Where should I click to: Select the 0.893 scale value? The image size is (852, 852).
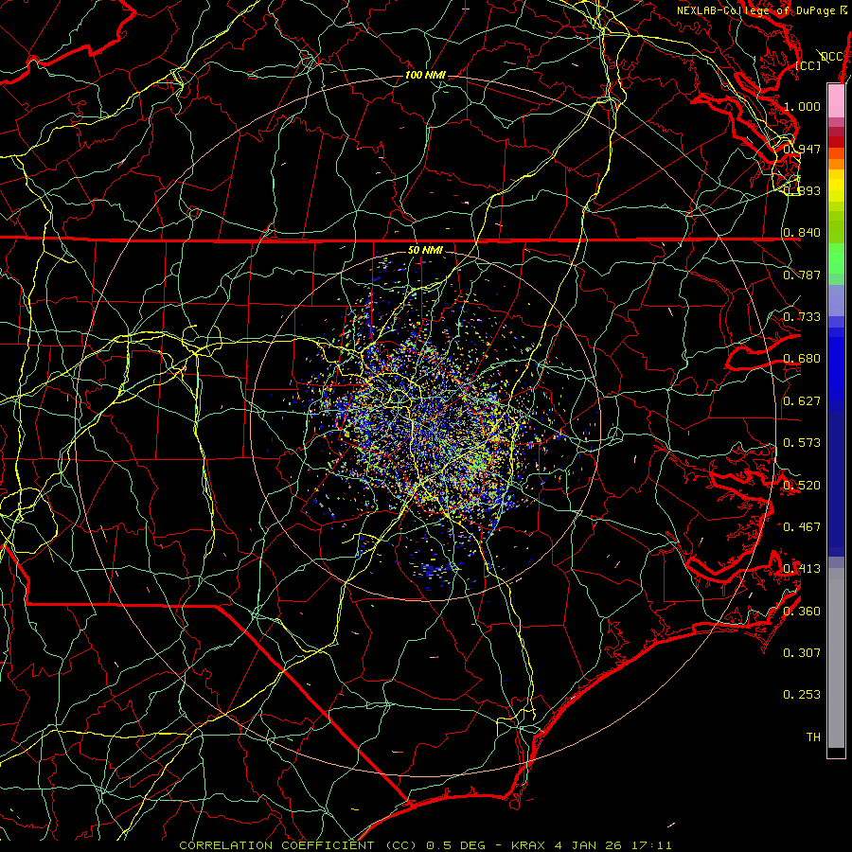pyautogui.click(x=802, y=190)
